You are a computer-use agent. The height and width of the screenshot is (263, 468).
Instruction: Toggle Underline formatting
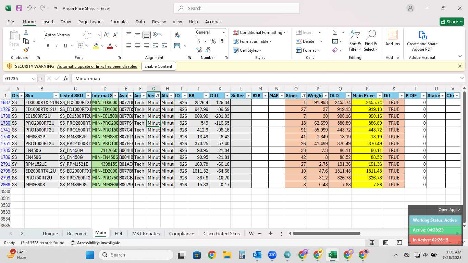coord(65,46)
